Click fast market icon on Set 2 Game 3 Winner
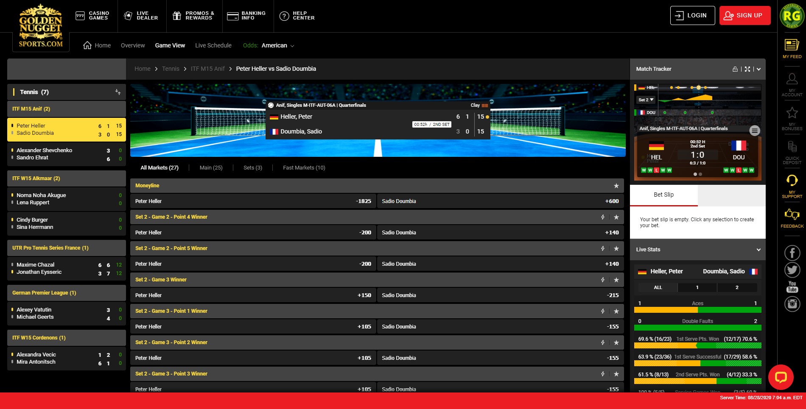The width and height of the screenshot is (806, 409). click(603, 280)
